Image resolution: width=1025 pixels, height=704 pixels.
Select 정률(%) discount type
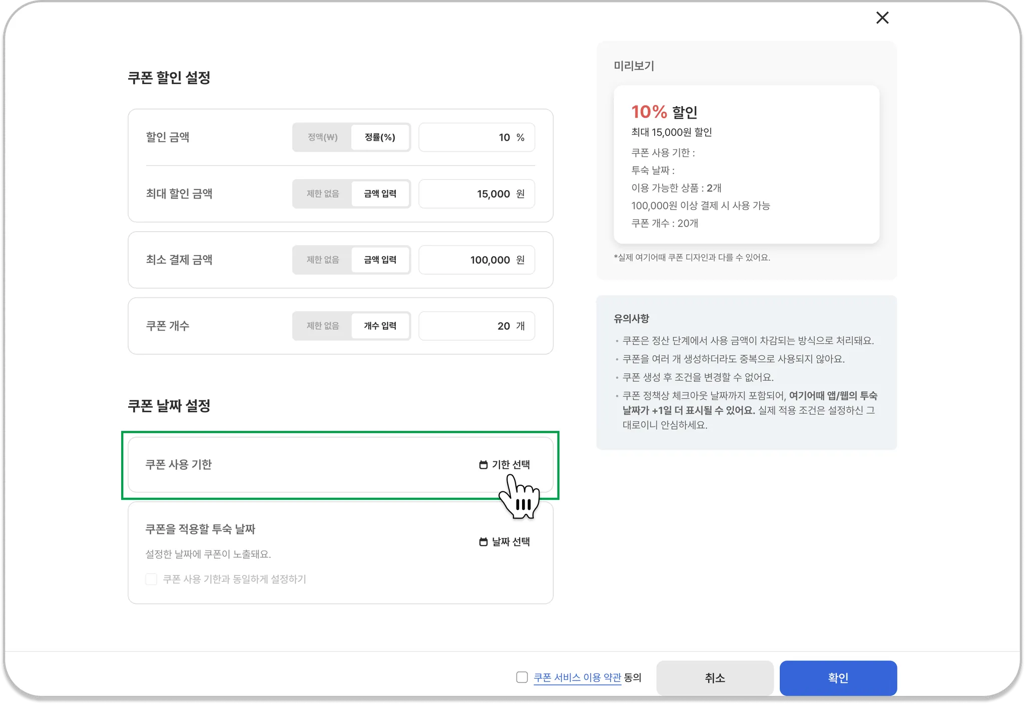(380, 138)
